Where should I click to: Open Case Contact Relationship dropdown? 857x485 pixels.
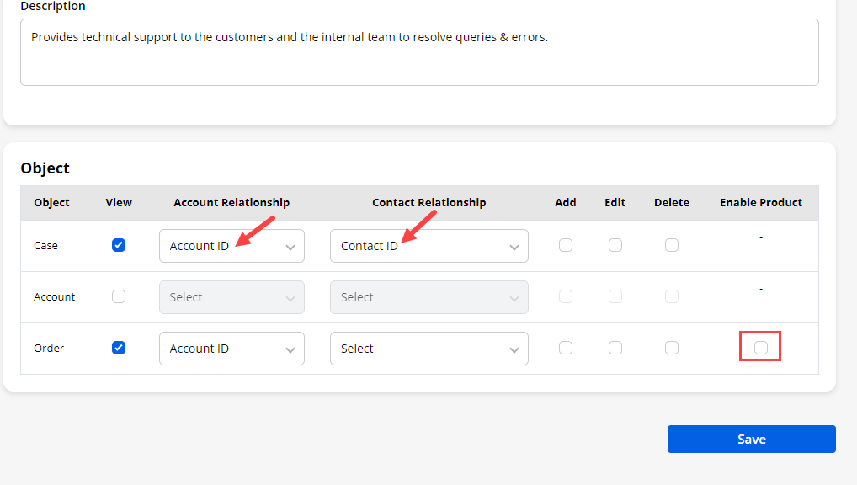click(428, 246)
